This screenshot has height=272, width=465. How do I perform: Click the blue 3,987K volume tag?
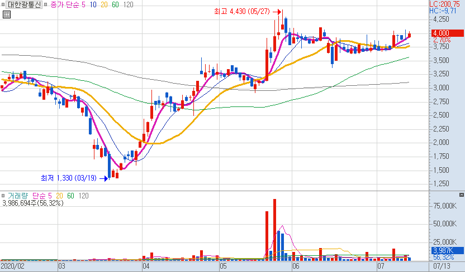(448, 250)
